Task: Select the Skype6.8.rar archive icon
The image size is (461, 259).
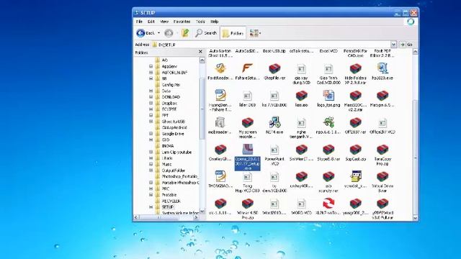Action: [328, 150]
